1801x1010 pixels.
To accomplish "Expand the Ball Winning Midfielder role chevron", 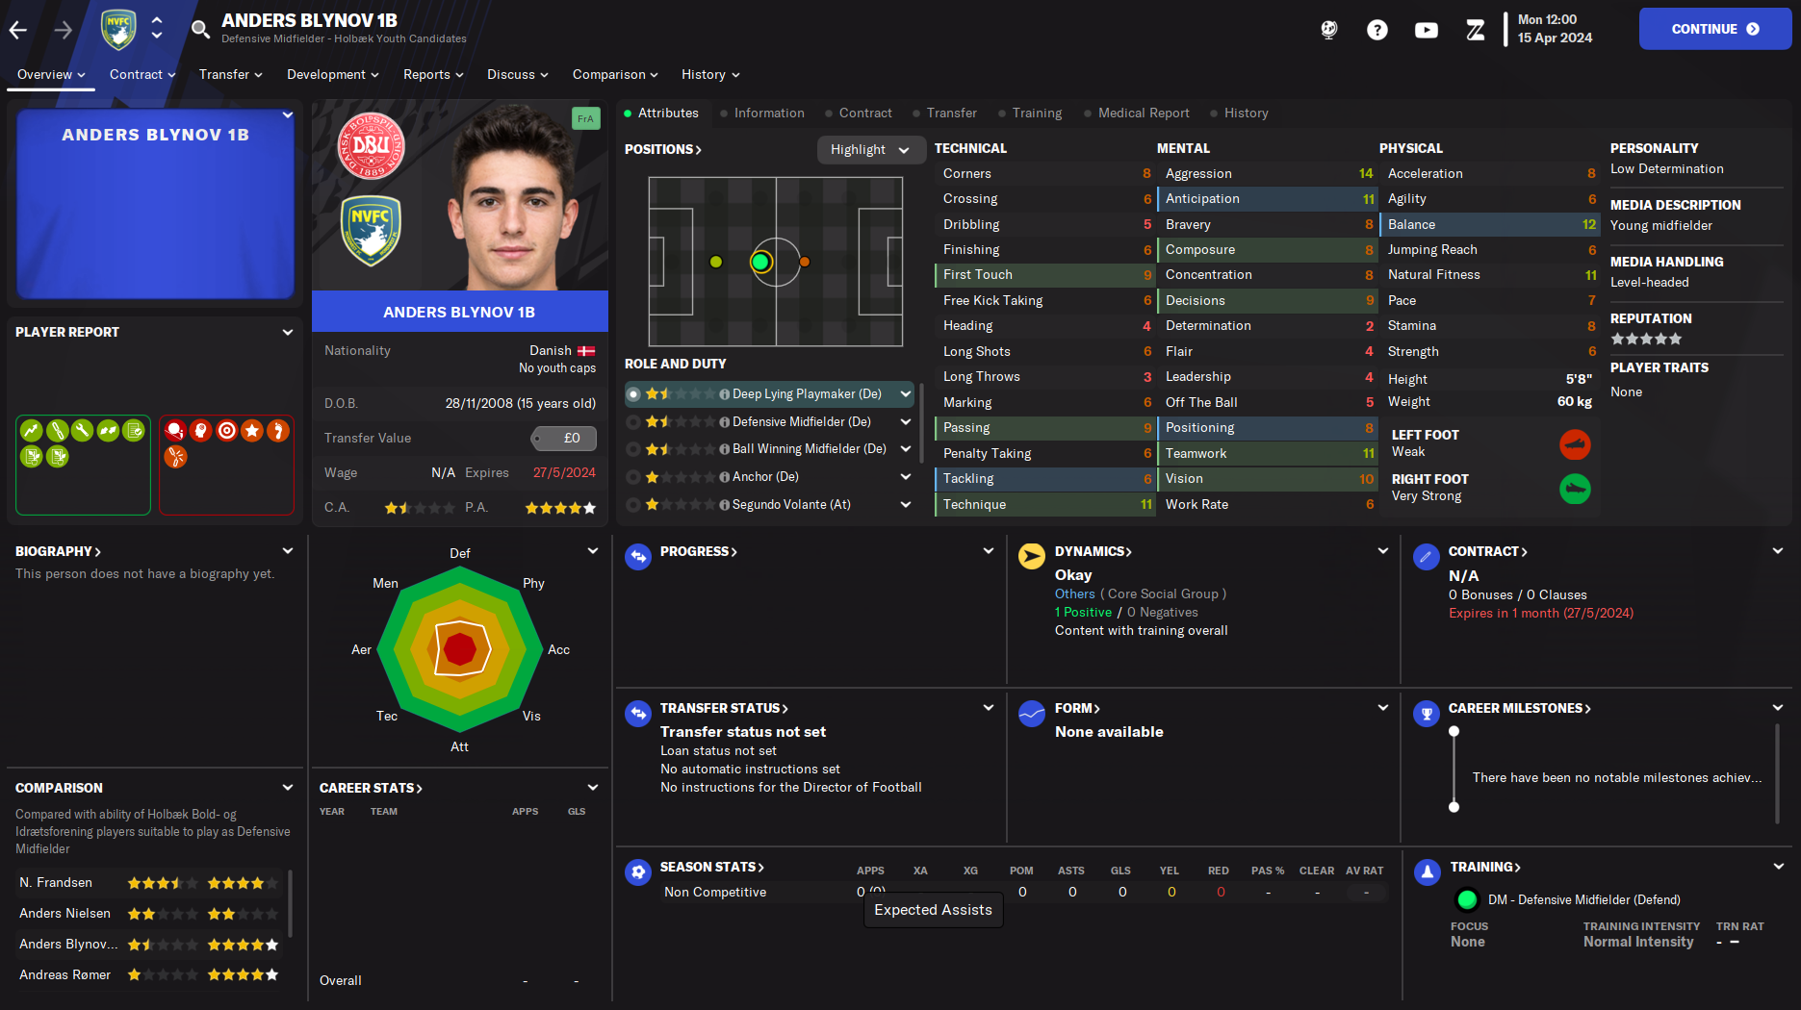I will (x=906, y=449).
